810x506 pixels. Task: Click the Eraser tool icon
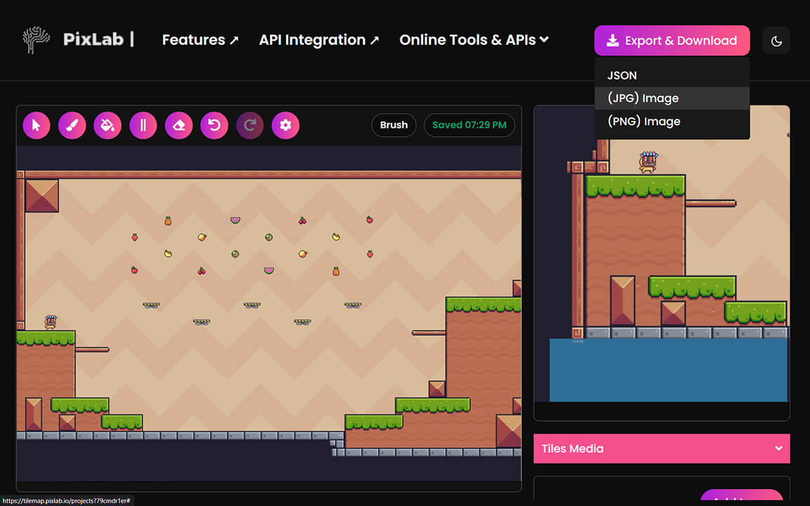(x=179, y=125)
